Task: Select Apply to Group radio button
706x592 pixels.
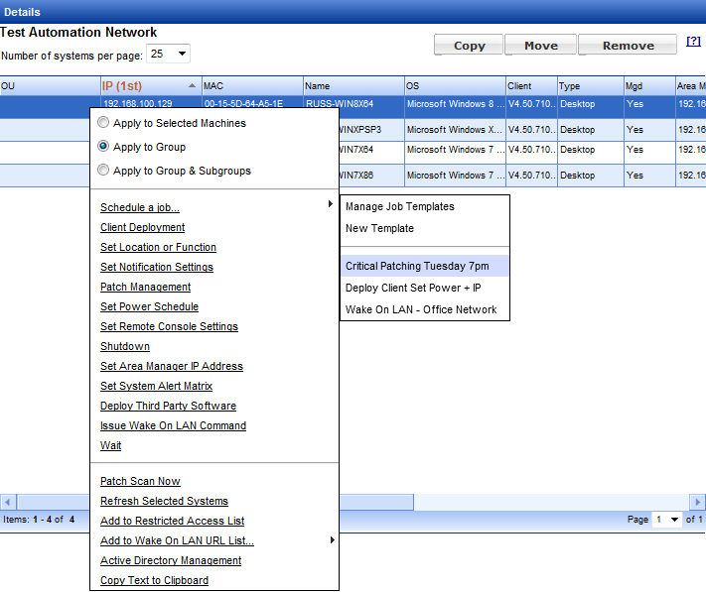Action: point(103,147)
